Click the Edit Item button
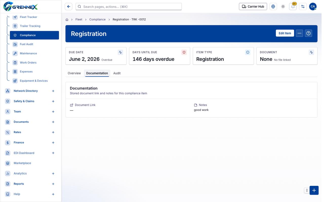The image size is (324, 202). 285,33
